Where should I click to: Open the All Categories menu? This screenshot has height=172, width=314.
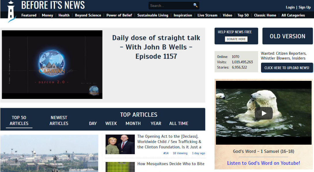293,15
